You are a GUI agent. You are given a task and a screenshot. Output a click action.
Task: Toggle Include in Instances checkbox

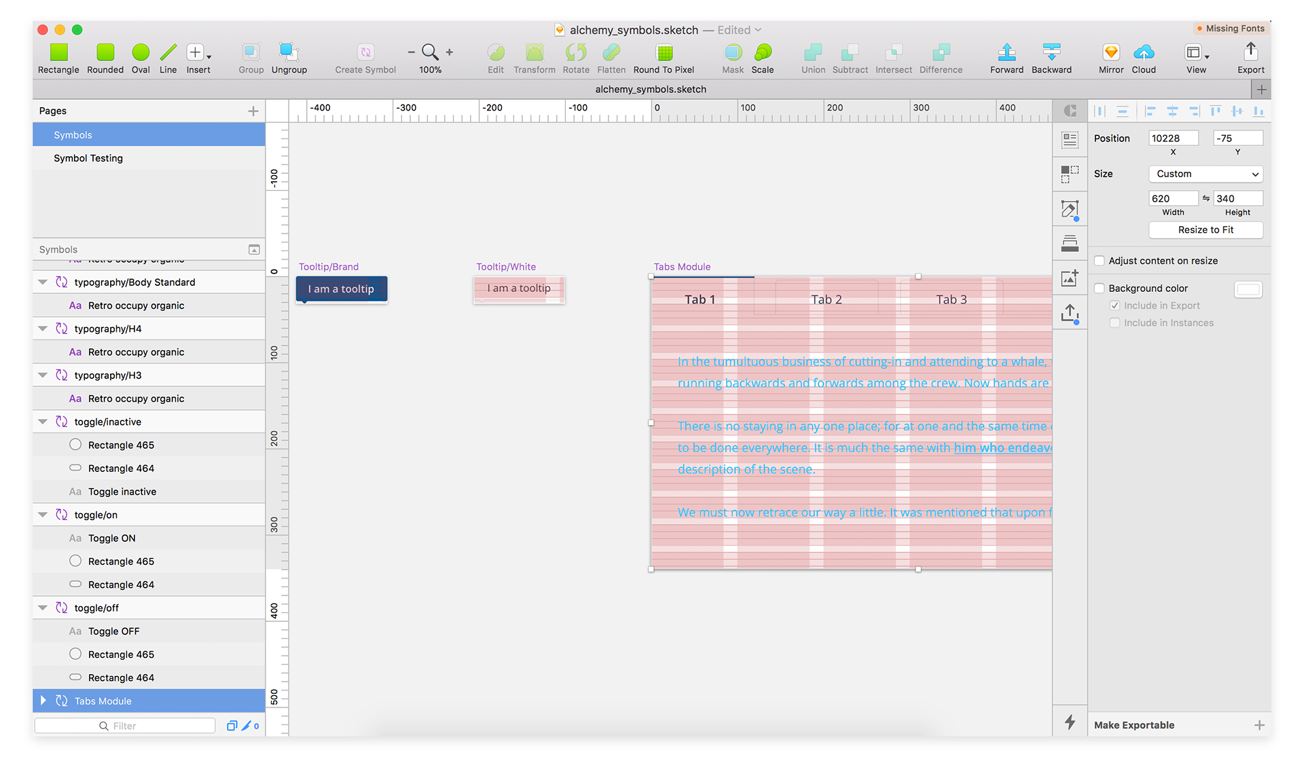coord(1115,323)
